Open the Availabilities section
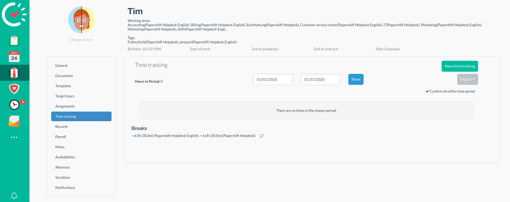The image size is (510, 202). tap(81, 157)
